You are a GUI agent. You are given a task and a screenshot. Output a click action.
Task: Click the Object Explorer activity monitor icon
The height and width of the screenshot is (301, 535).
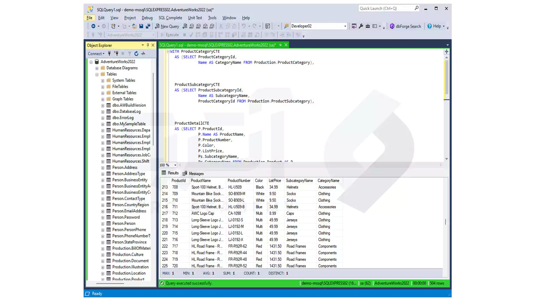tap(143, 54)
